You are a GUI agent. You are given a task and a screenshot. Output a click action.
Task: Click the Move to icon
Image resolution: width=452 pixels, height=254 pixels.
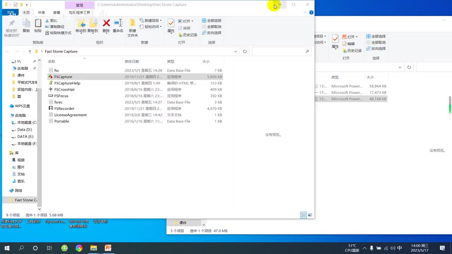coord(81,23)
